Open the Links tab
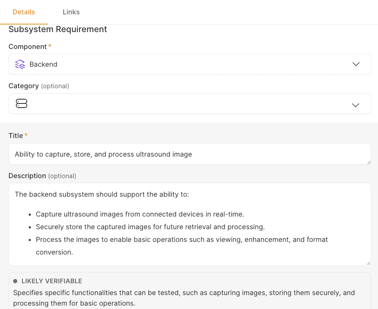The width and height of the screenshot is (378, 309). click(71, 12)
